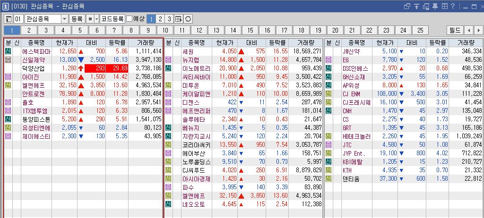Switch to view mode 2 toggle

coord(160,19)
